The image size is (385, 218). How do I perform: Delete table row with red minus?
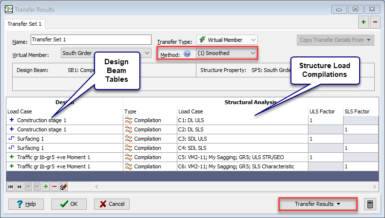pyautogui.click(x=55, y=187)
